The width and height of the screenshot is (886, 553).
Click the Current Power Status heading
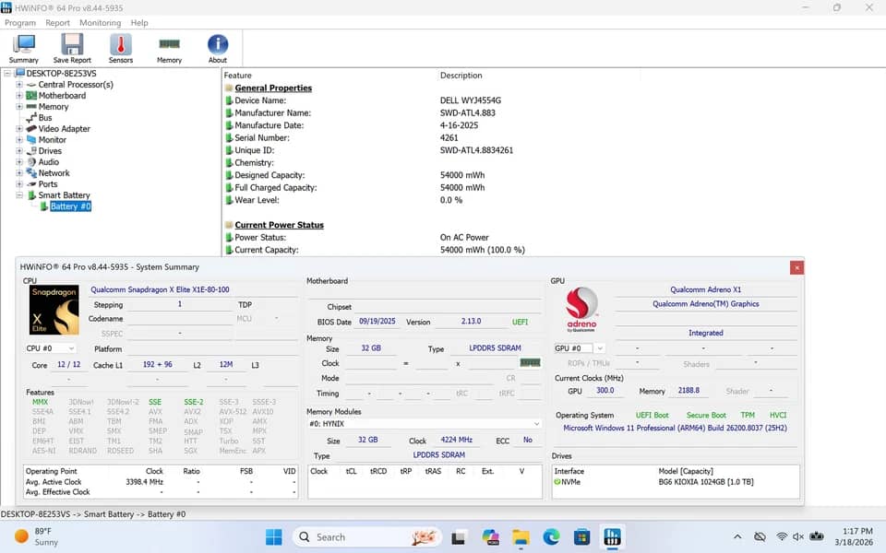[279, 225]
